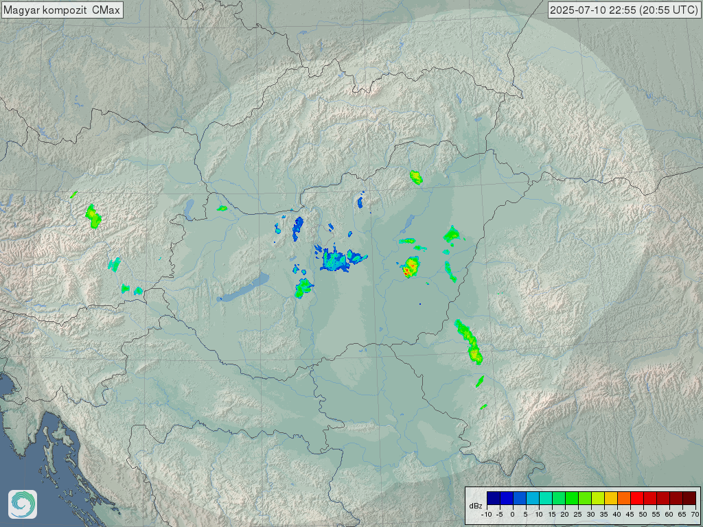
Task: Pick the dark navy -10 to -5 swatch
Action: [x=494, y=498]
